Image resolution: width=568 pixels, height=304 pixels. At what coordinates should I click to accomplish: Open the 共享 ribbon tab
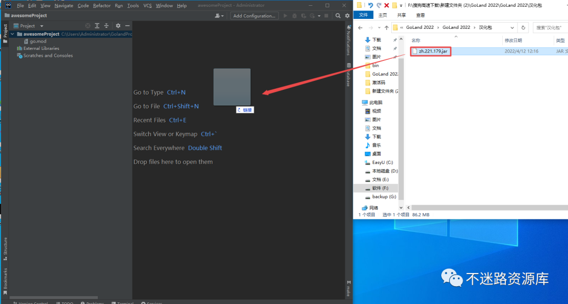coord(401,15)
